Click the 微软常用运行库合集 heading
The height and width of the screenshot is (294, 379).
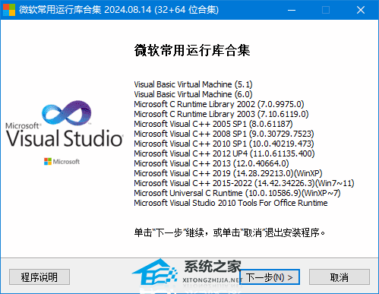(x=192, y=50)
